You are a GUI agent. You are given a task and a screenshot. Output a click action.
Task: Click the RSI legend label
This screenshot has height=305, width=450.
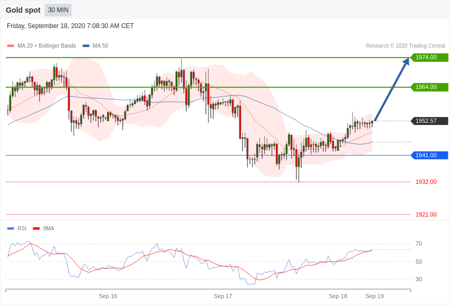tap(22, 228)
